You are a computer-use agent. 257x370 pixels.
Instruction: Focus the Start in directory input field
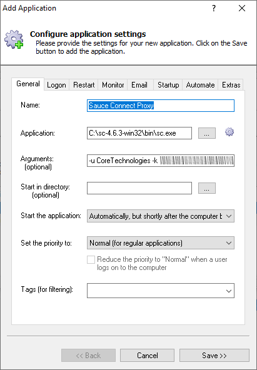pyautogui.click(x=139, y=188)
